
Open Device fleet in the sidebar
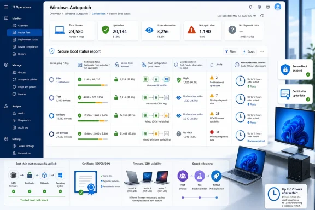24,32
